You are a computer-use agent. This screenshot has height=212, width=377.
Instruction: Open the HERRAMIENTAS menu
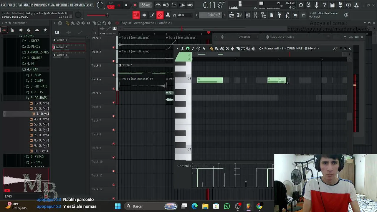point(80,5)
